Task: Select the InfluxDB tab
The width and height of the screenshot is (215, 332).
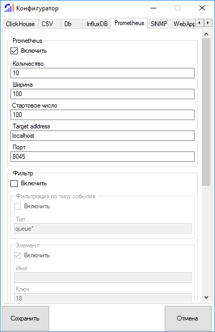Action: [97, 24]
